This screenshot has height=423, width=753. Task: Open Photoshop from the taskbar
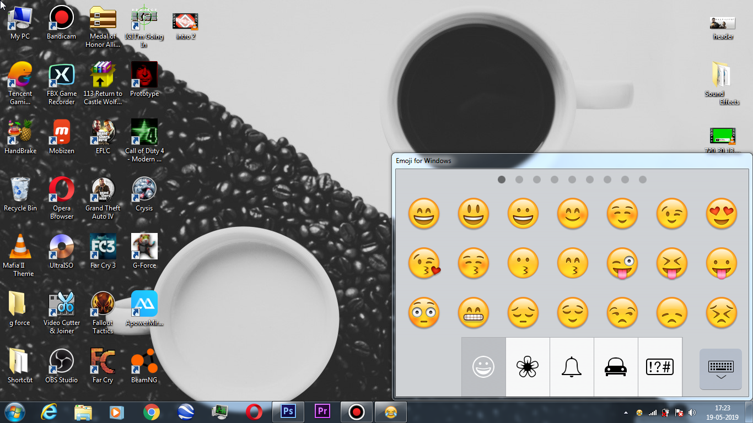click(x=288, y=411)
